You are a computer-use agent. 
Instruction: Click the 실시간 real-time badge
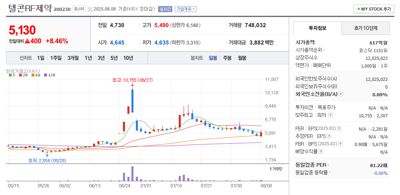tap(165, 9)
